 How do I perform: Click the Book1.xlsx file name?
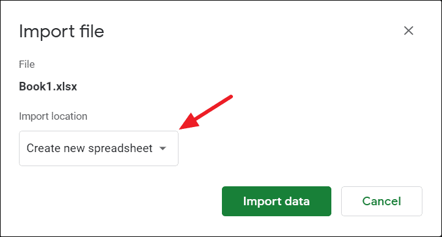[48, 87]
